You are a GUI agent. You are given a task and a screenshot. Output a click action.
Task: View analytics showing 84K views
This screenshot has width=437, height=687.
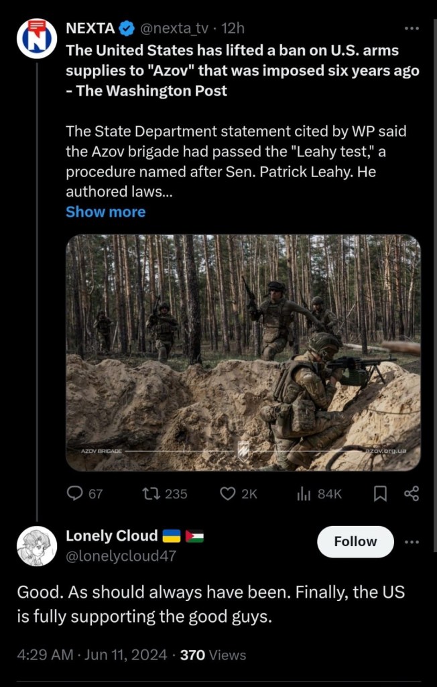click(304, 494)
